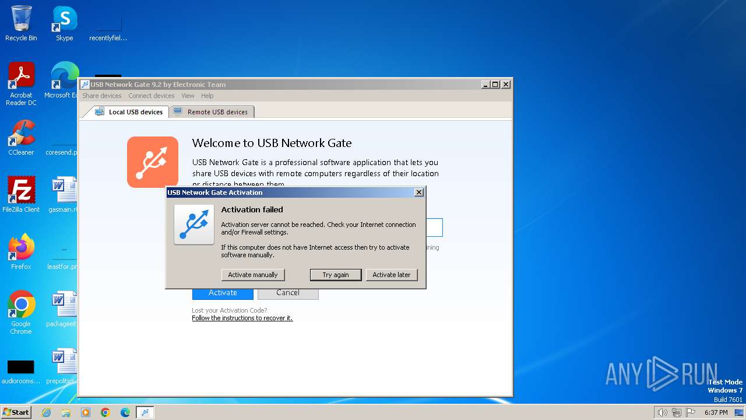Open the View menu
Viewport: 746px width, 420px height.
(188, 96)
